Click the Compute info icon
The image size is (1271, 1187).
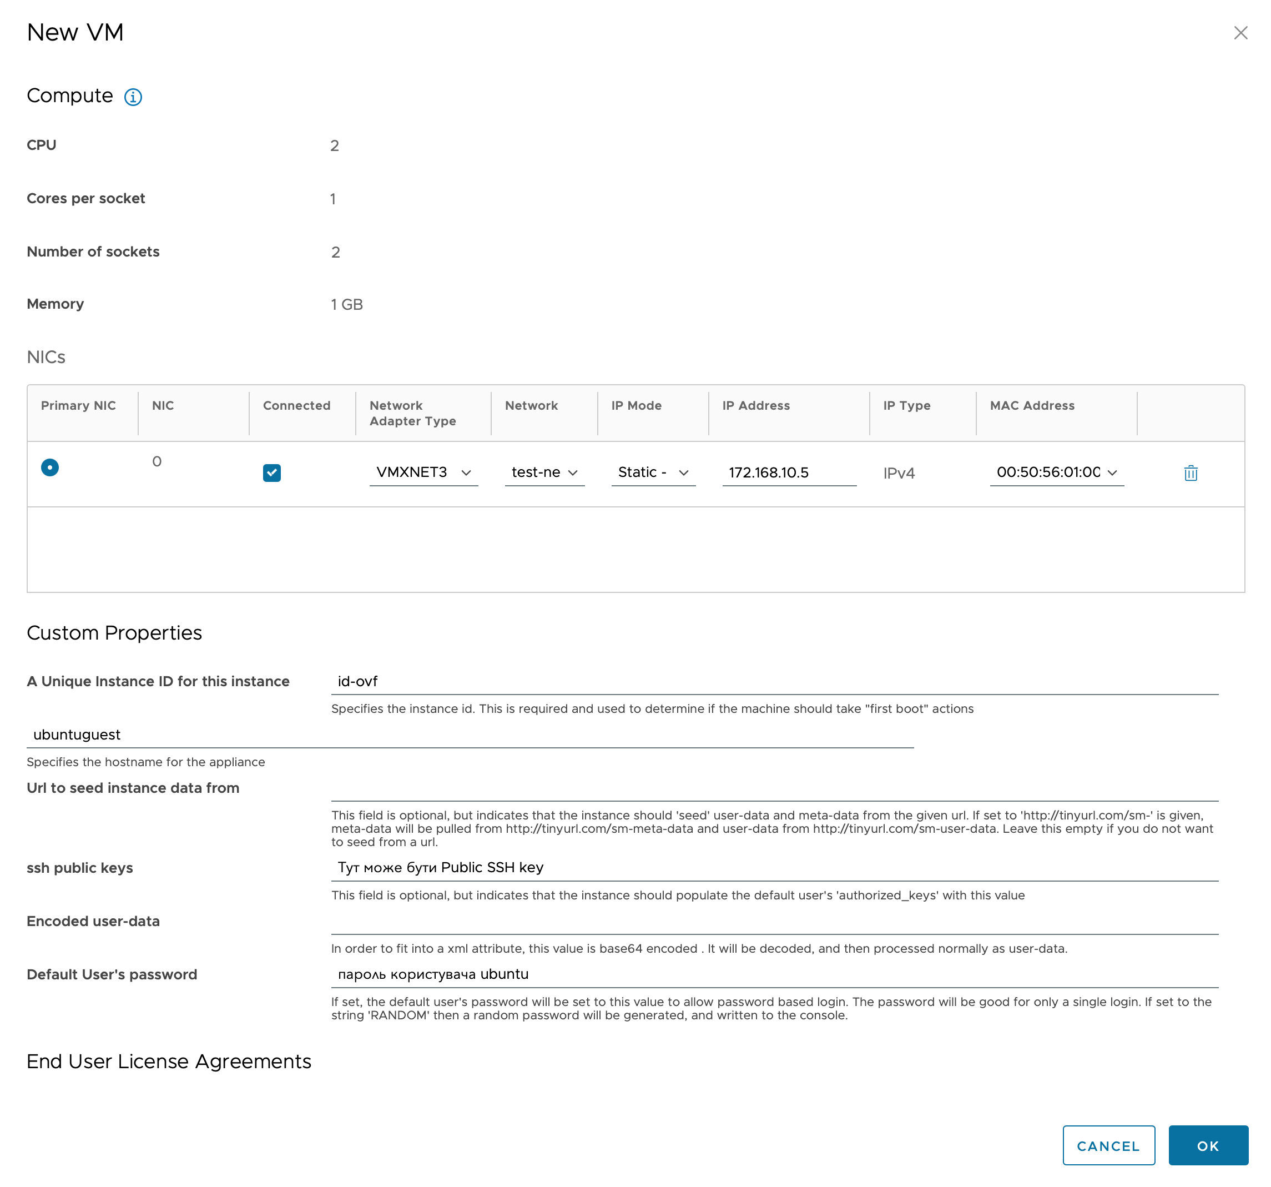[133, 97]
